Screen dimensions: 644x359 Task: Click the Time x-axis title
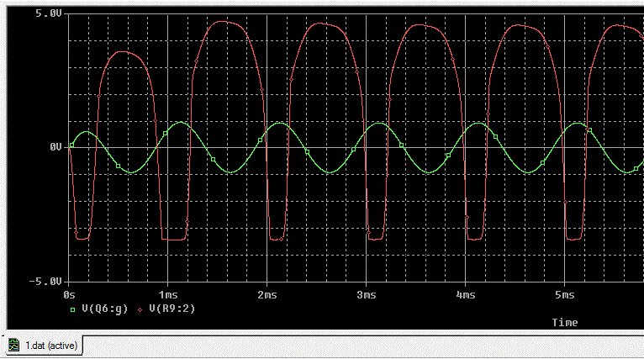[x=565, y=322]
